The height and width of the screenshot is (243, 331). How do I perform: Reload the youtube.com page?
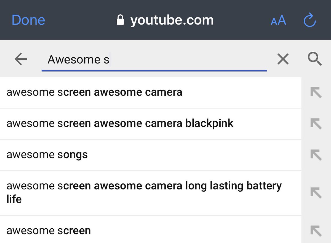(309, 20)
